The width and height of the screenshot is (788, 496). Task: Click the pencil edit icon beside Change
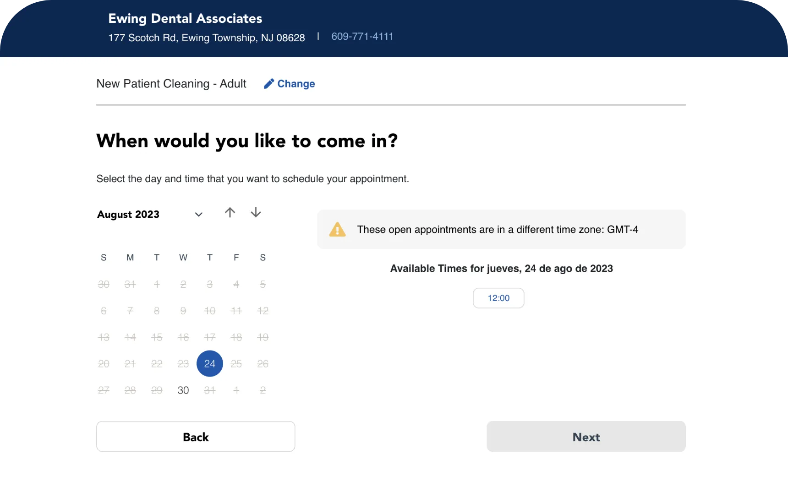[269, 84]
